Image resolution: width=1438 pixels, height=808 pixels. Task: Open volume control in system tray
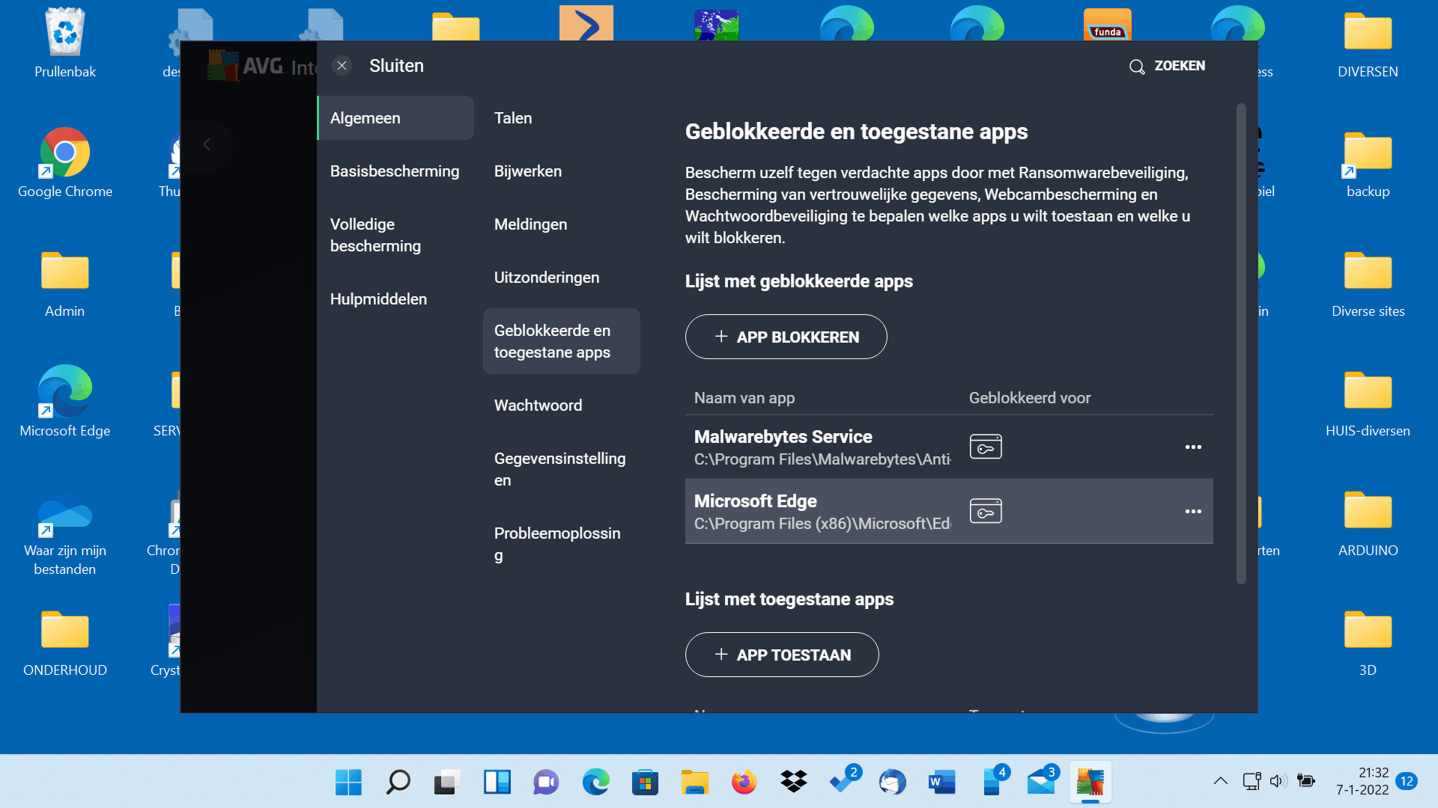point(1278,781)
